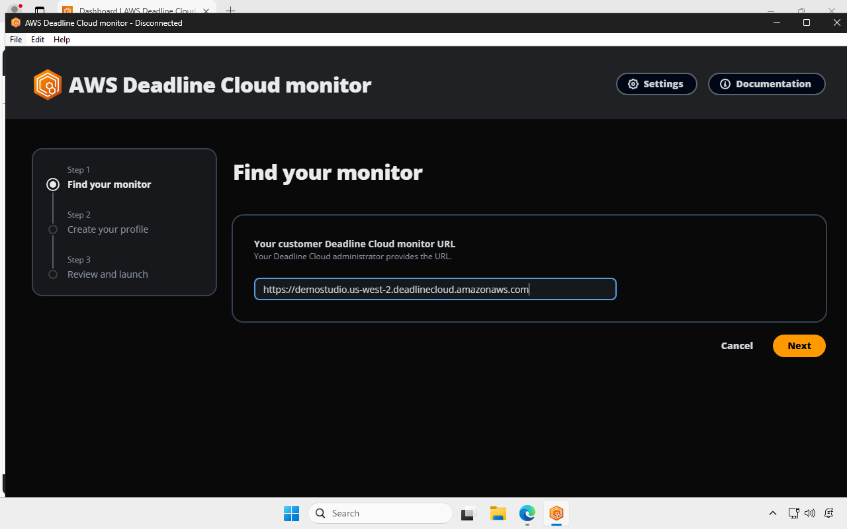This screenshot has width=847, height=529.
Task: Click the Deadline Cloud monitor taskbar icon
Action: [556, 513]
